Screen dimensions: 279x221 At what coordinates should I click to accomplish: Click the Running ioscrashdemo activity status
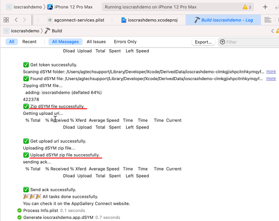click(x=151, y=7)
